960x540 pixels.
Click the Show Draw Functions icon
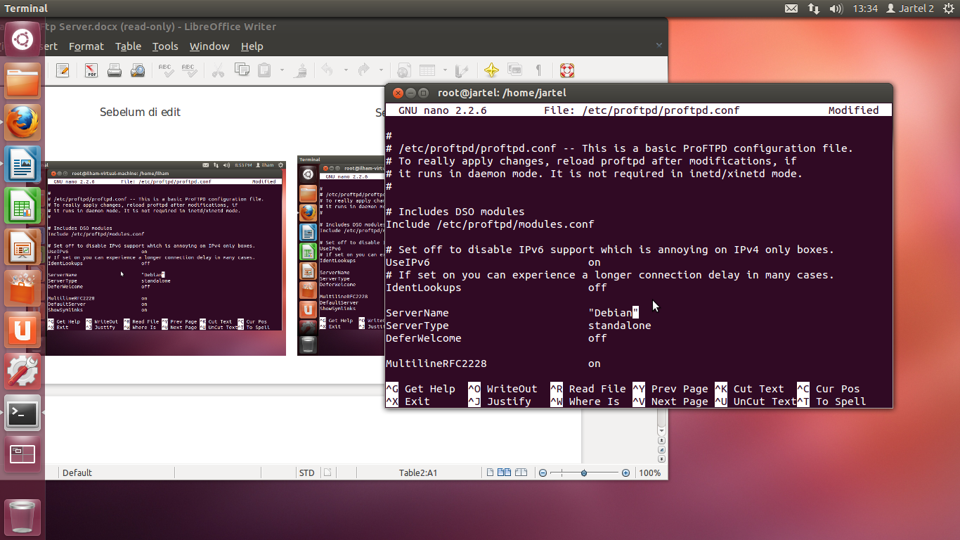coord(462,70)
